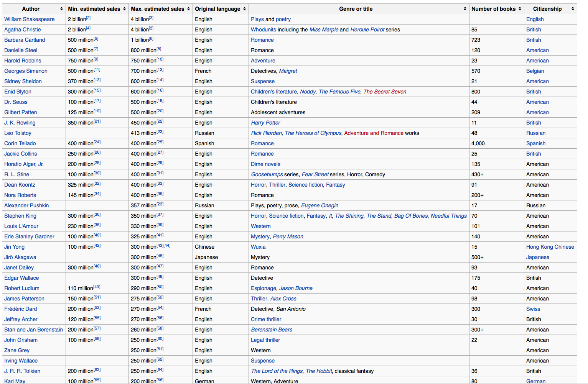
Task: Open William Shakespeare author link
Action: click(x=29, y=19)
